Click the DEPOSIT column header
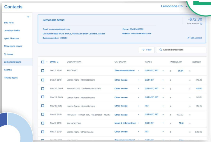Image resolution: width=211 pixels, height=143 pixels. [x=196, y=62]
